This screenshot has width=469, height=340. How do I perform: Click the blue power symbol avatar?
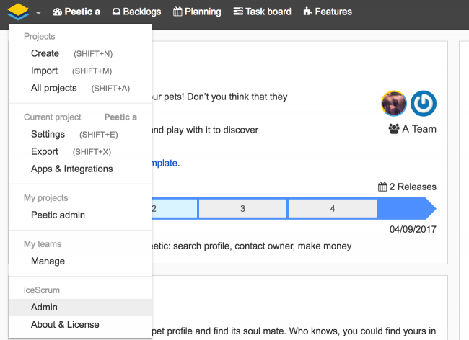424,104
